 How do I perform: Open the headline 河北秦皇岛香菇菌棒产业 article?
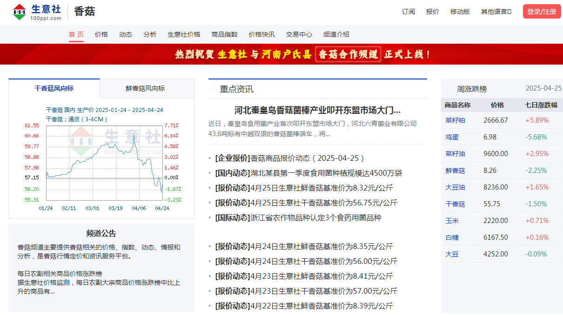[x=317, y=111]
